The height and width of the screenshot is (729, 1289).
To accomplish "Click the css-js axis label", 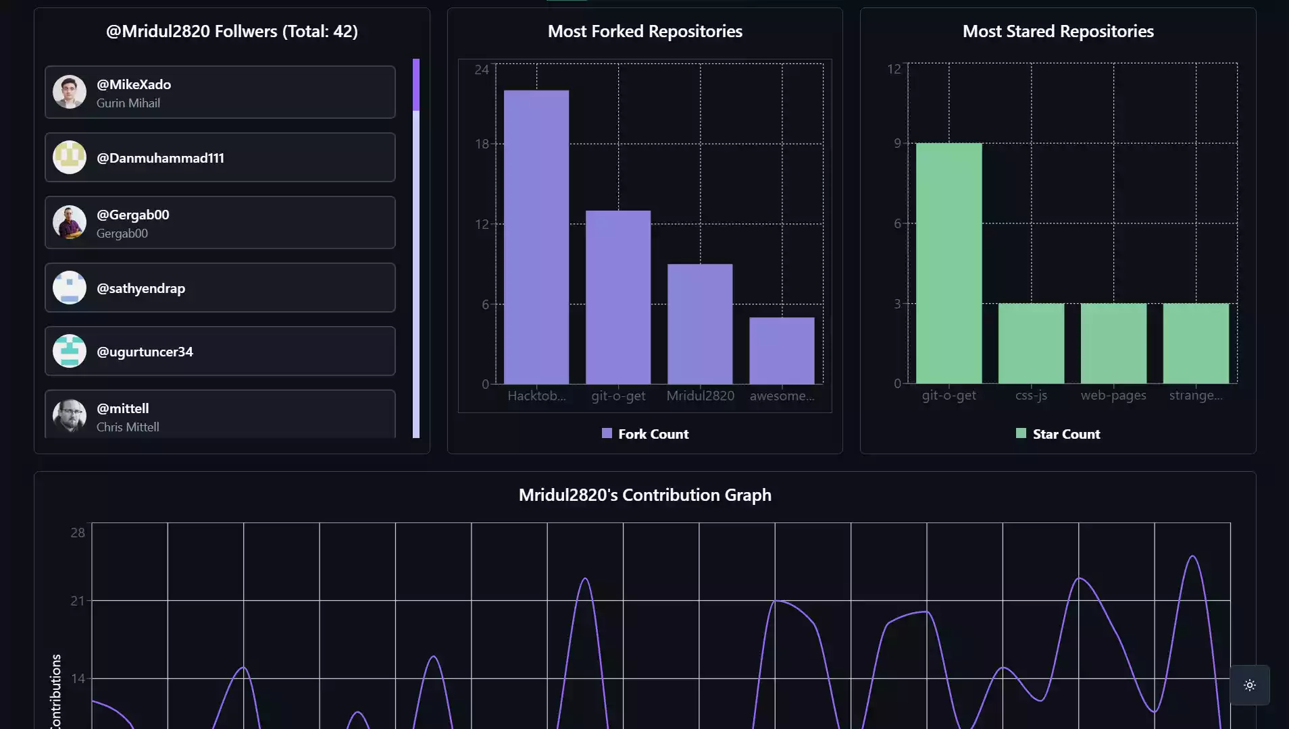I will [1031, 395].
